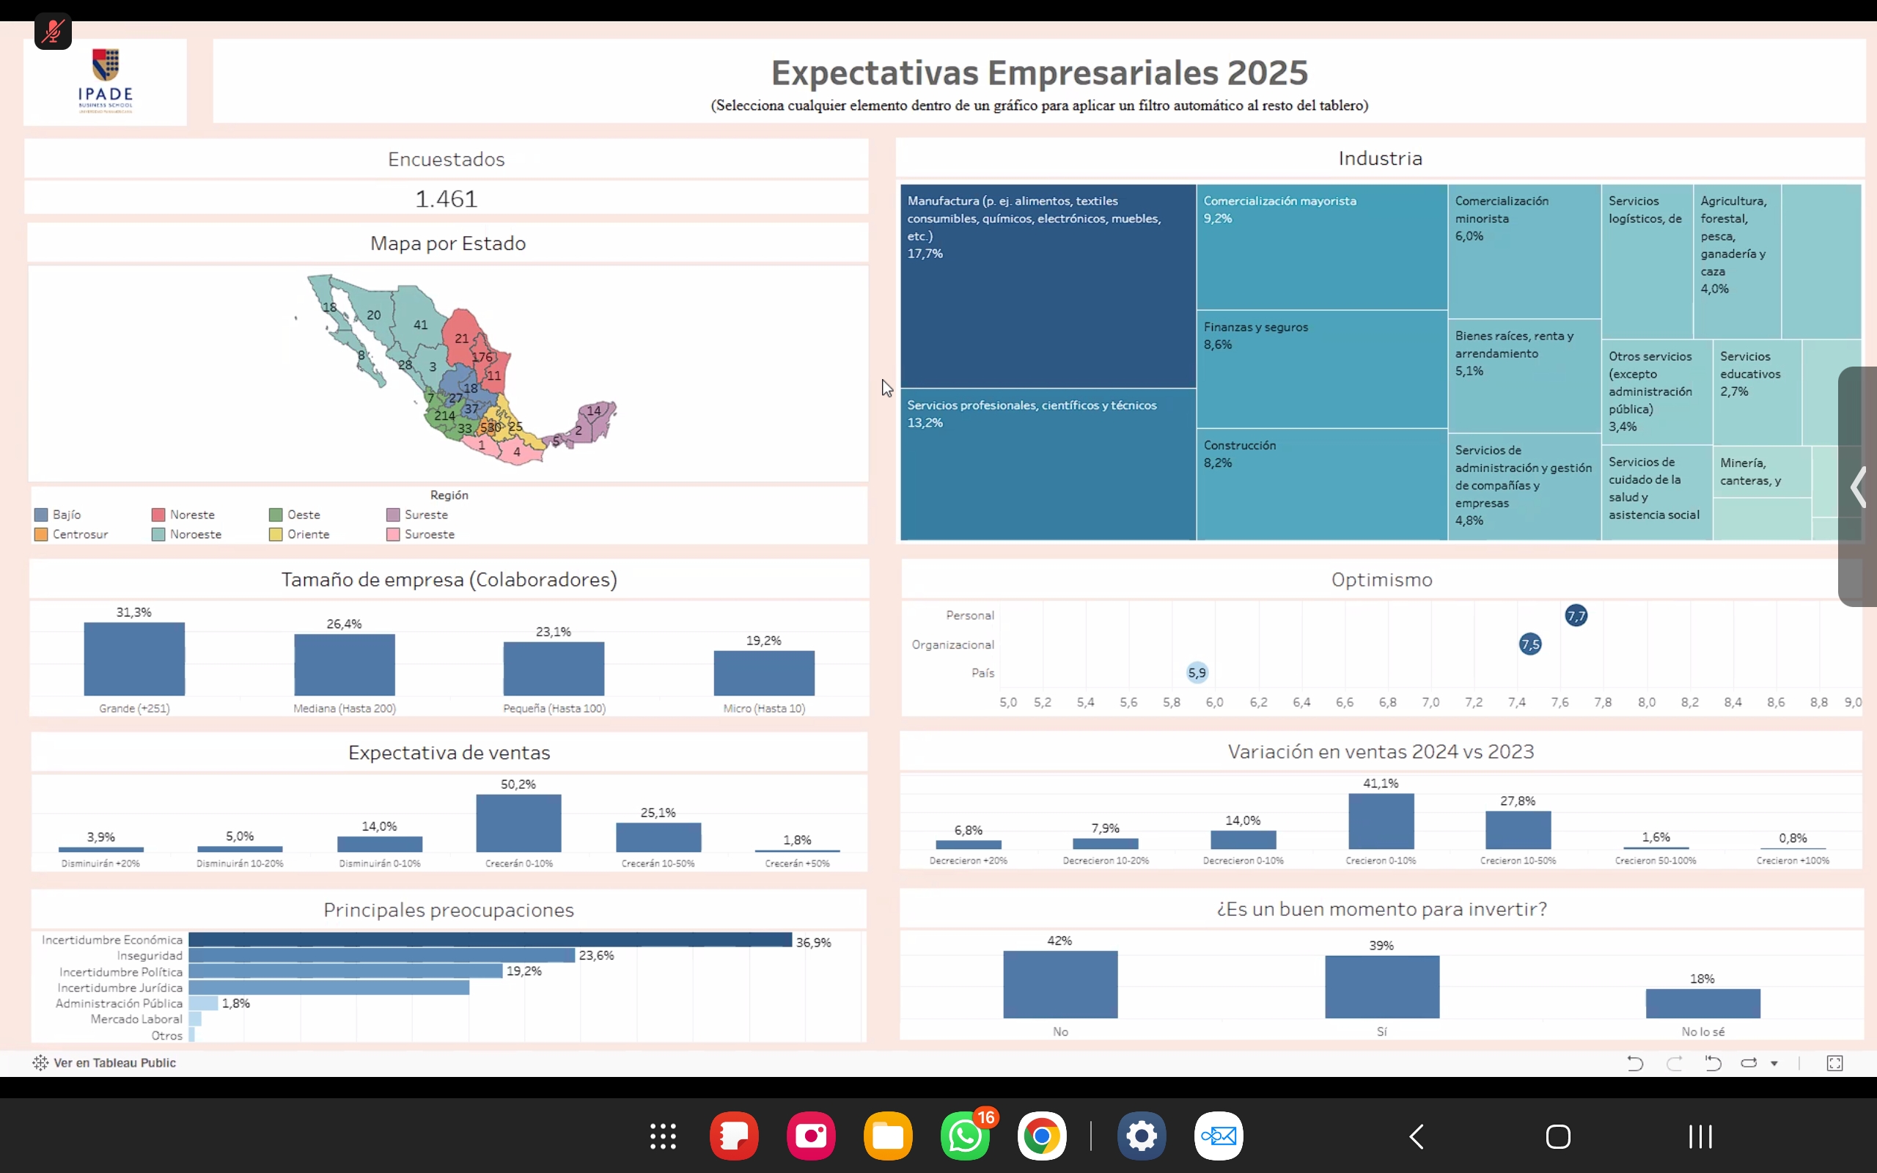Expand the side panel chevron handle
The width and height of the screenshot is (1877, 1173).
[x=1858, y=488]
